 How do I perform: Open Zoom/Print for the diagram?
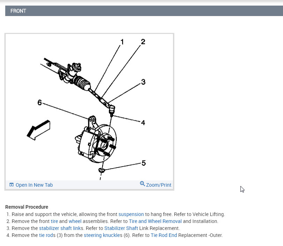(158, 185)
